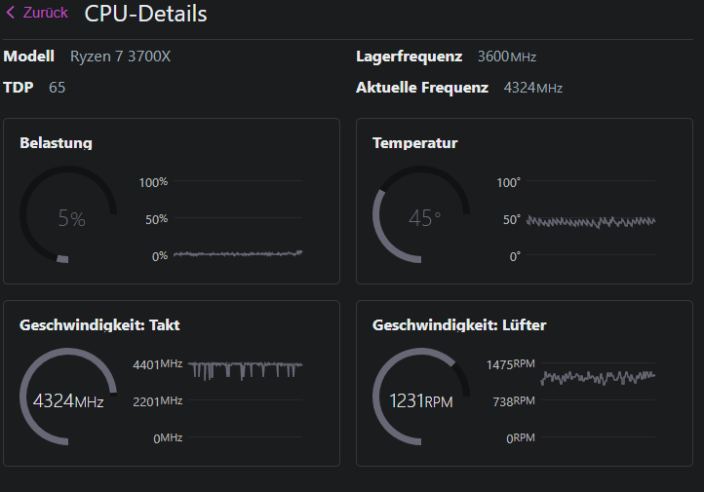Click the Temperatur 45° circular gauge
The height and width of the screenshot is (492, 704).
click(x=421, y=215)
